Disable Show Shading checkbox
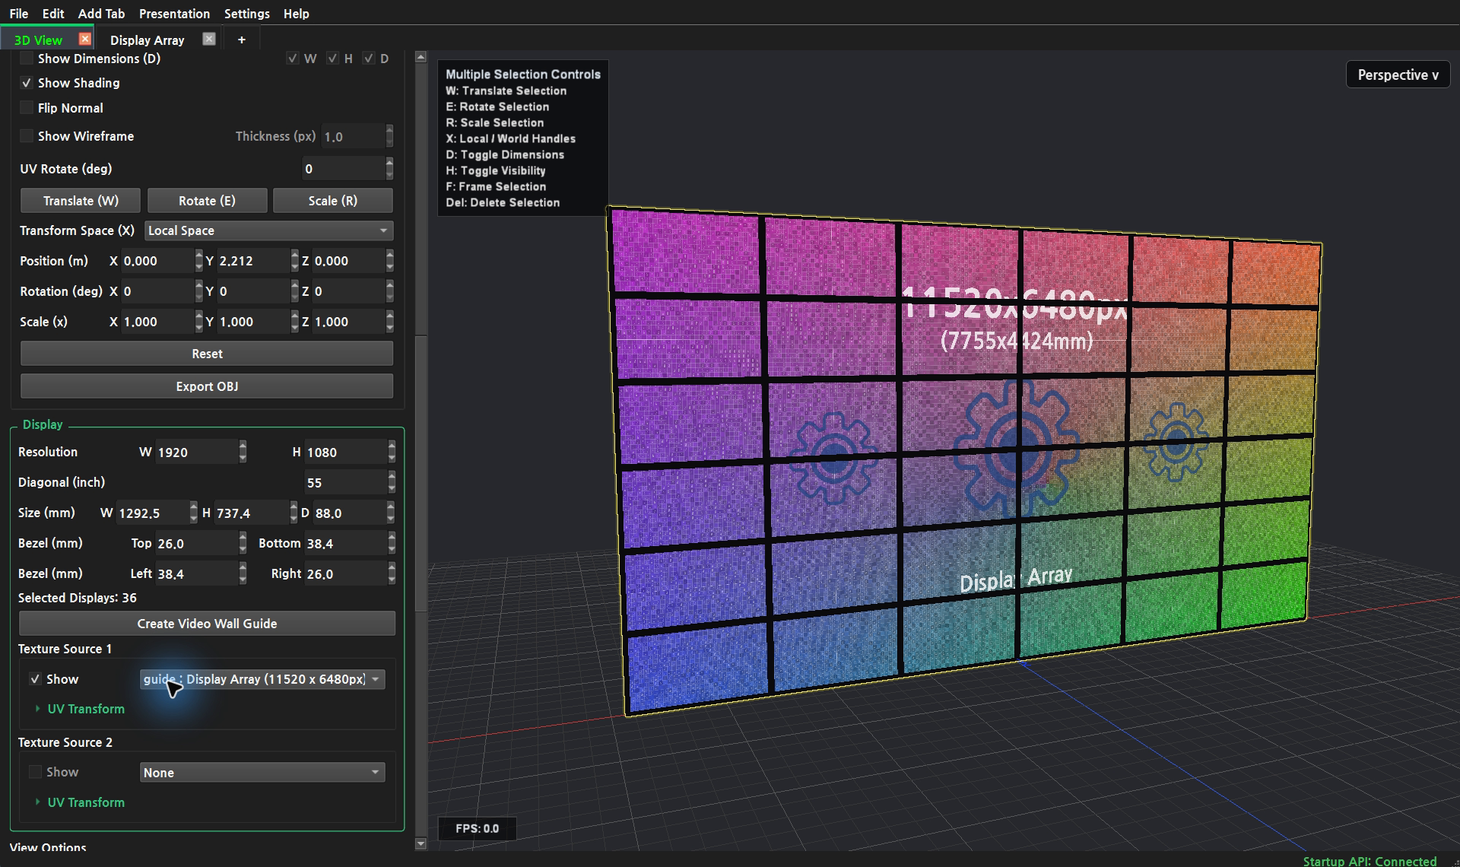Image resolution: width=1460 pixels, height=867 pixels. coord(27,83)
